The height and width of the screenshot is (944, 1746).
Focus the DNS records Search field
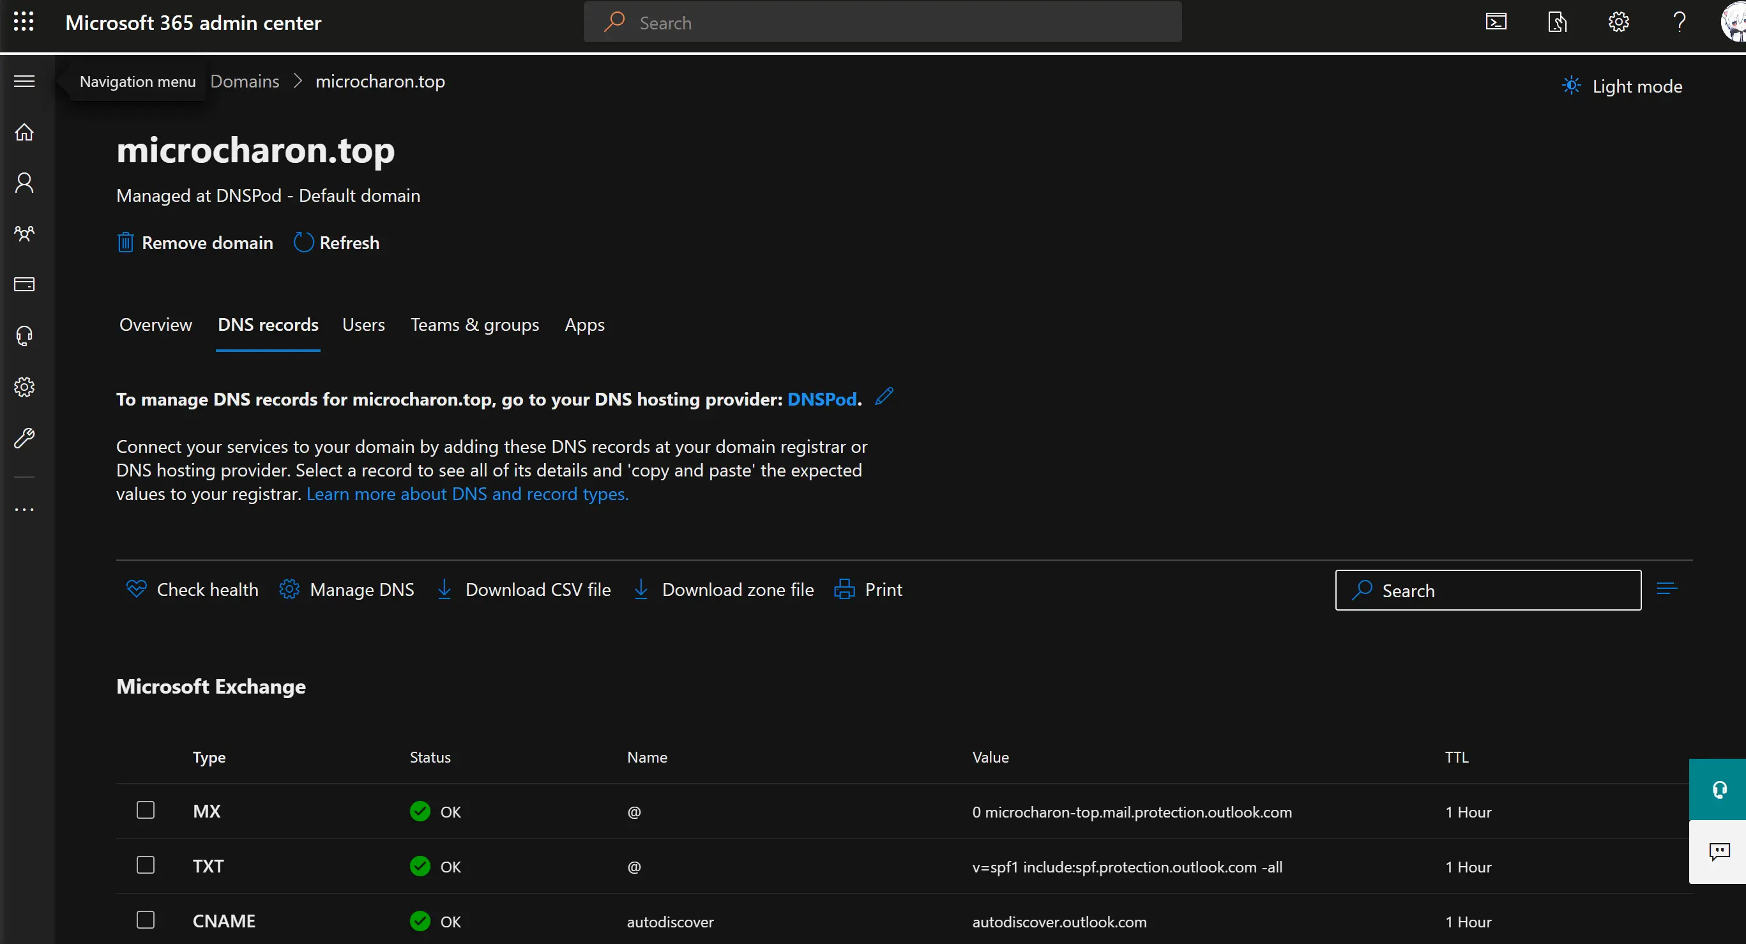coord(1488,590)
